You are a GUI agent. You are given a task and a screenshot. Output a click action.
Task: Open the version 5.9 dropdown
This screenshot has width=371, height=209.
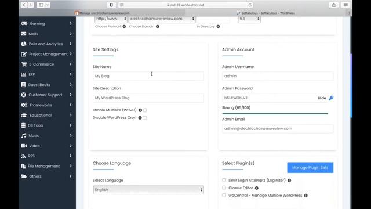pyautogui.click(x=249, y=19)
